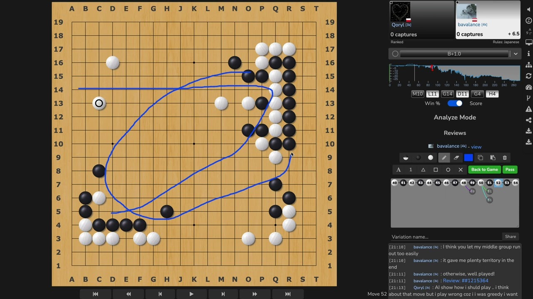This screenshot has width=533, height=299.
Task: Click Qoryl's avatar thumbnail
Action: tap(400, 12)
